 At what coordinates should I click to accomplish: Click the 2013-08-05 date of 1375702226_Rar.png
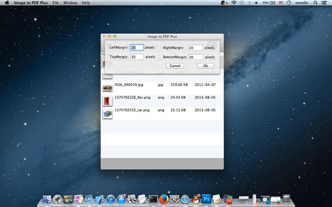(205, 97)
